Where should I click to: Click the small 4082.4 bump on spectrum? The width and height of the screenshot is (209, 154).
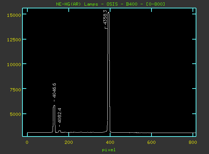click(60, 131)
